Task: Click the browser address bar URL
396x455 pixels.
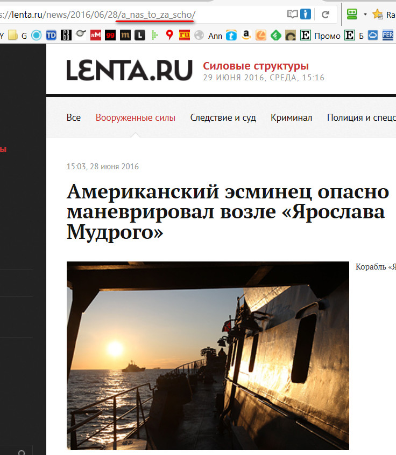Action: click(x=108, y=15)
